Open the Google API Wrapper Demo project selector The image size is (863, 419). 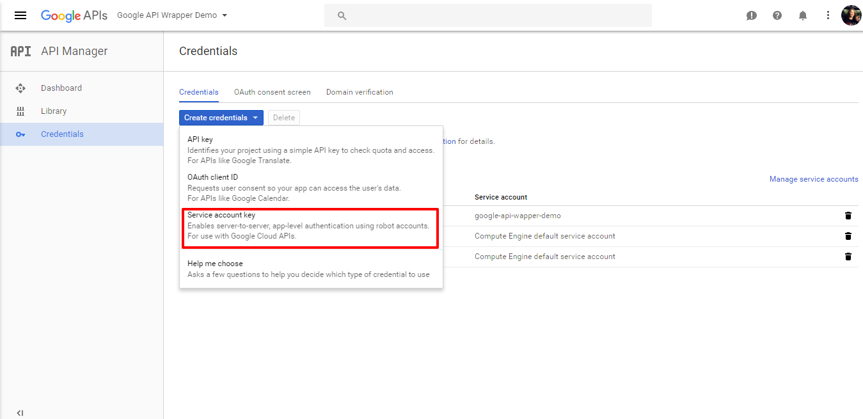click(x=172, y=15)
